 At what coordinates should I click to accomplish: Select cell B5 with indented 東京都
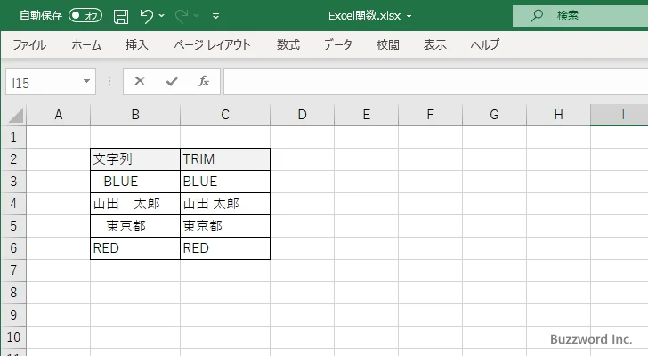[135, 226]
